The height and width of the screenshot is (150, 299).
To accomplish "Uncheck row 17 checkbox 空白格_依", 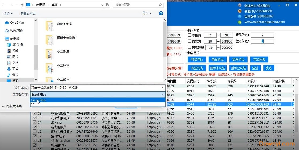I will (x=35, y=136).
